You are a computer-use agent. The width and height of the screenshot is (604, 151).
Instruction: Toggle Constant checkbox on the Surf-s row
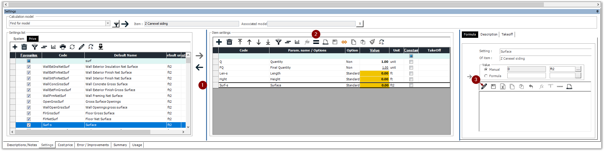coord(411,85)
